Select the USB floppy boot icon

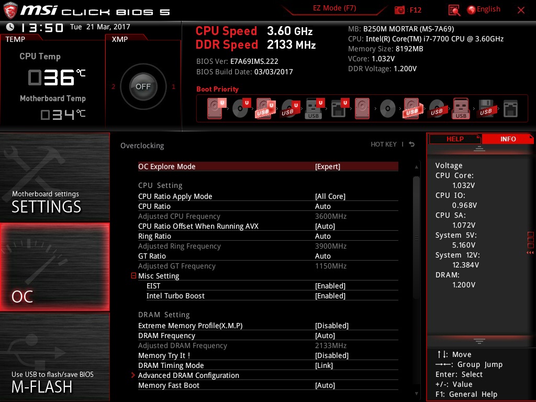486,109
